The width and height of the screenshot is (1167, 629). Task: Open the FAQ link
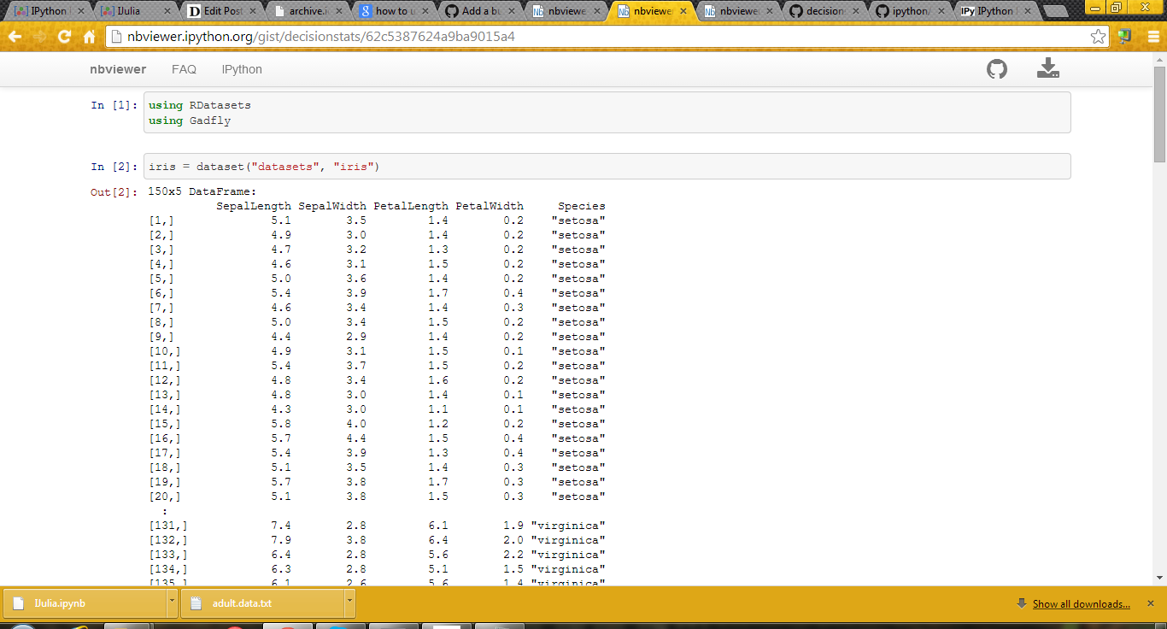(x=184, y=69)
